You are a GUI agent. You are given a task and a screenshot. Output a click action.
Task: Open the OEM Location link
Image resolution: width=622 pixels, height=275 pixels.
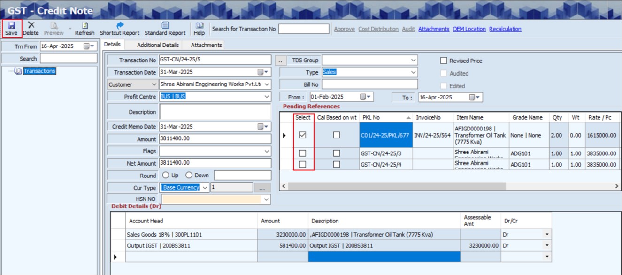(x=469, y=29)
